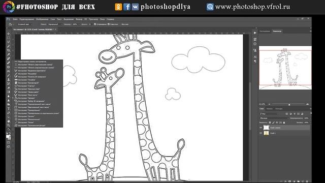
Task: Open the Info panel icon
Action: (255, 44)
